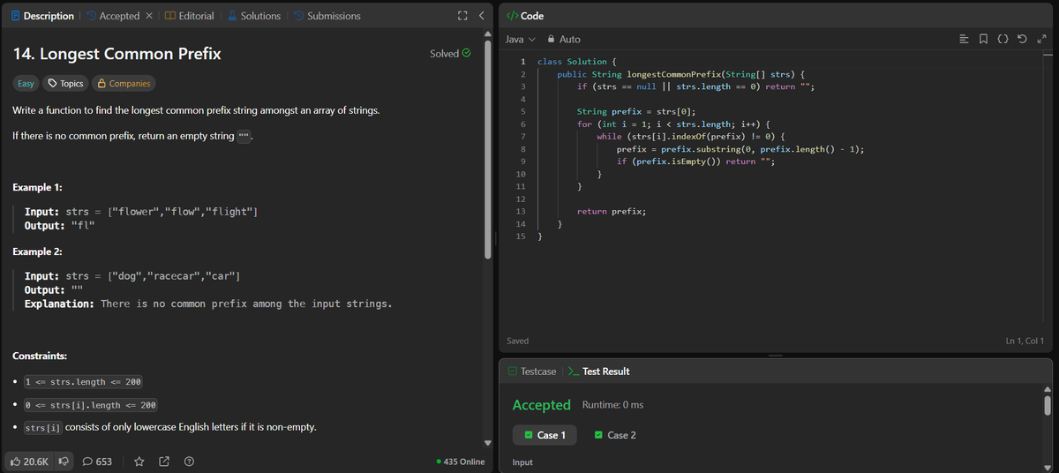Image resolution: width=1059 pixels, height=473 pixels.
Task: Show the locked Companies tag
Action: click(x=124, y=84)
